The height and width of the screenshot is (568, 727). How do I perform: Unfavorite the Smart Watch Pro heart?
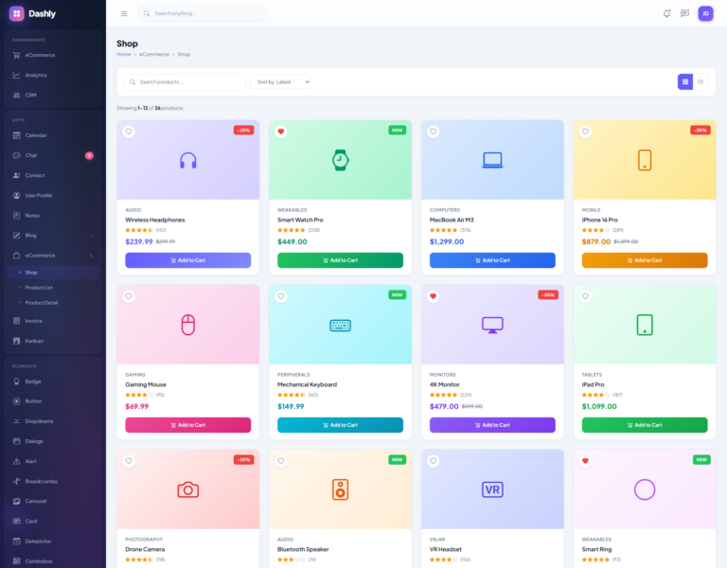281,132
